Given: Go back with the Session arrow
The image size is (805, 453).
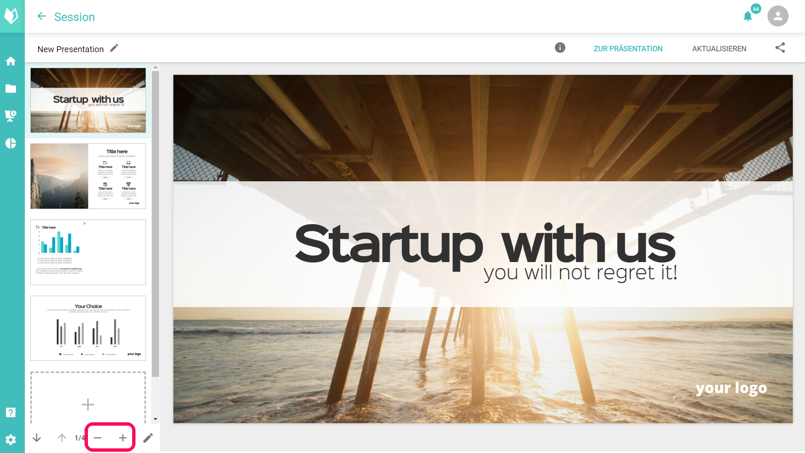Looking at the screenshot, I should click(42, 16).
